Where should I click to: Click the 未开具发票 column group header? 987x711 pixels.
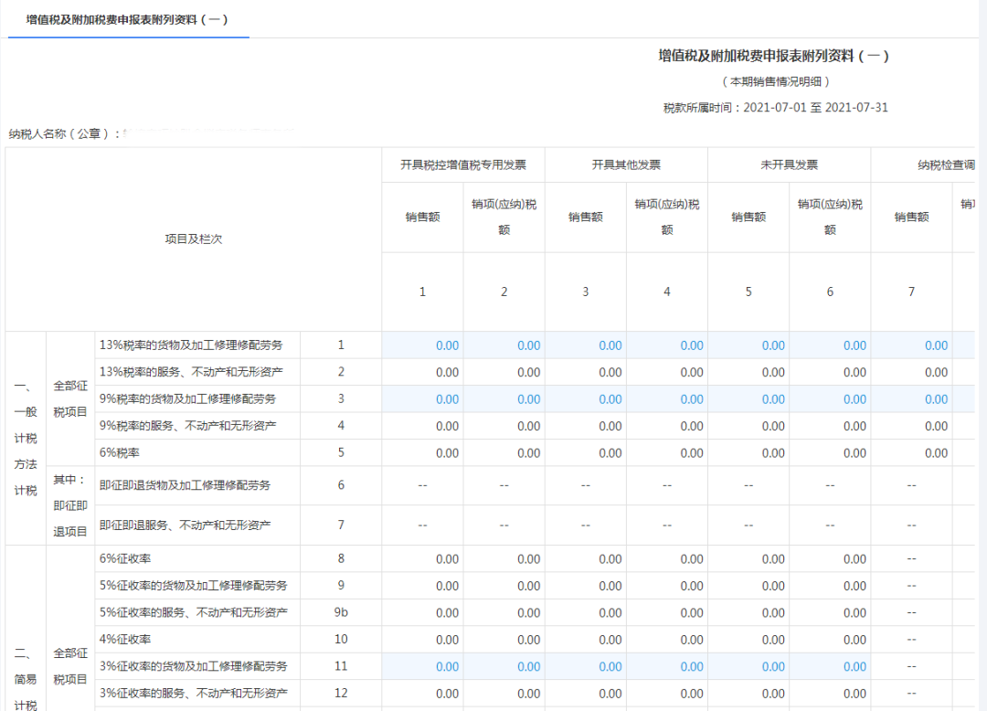pos(790,164)
